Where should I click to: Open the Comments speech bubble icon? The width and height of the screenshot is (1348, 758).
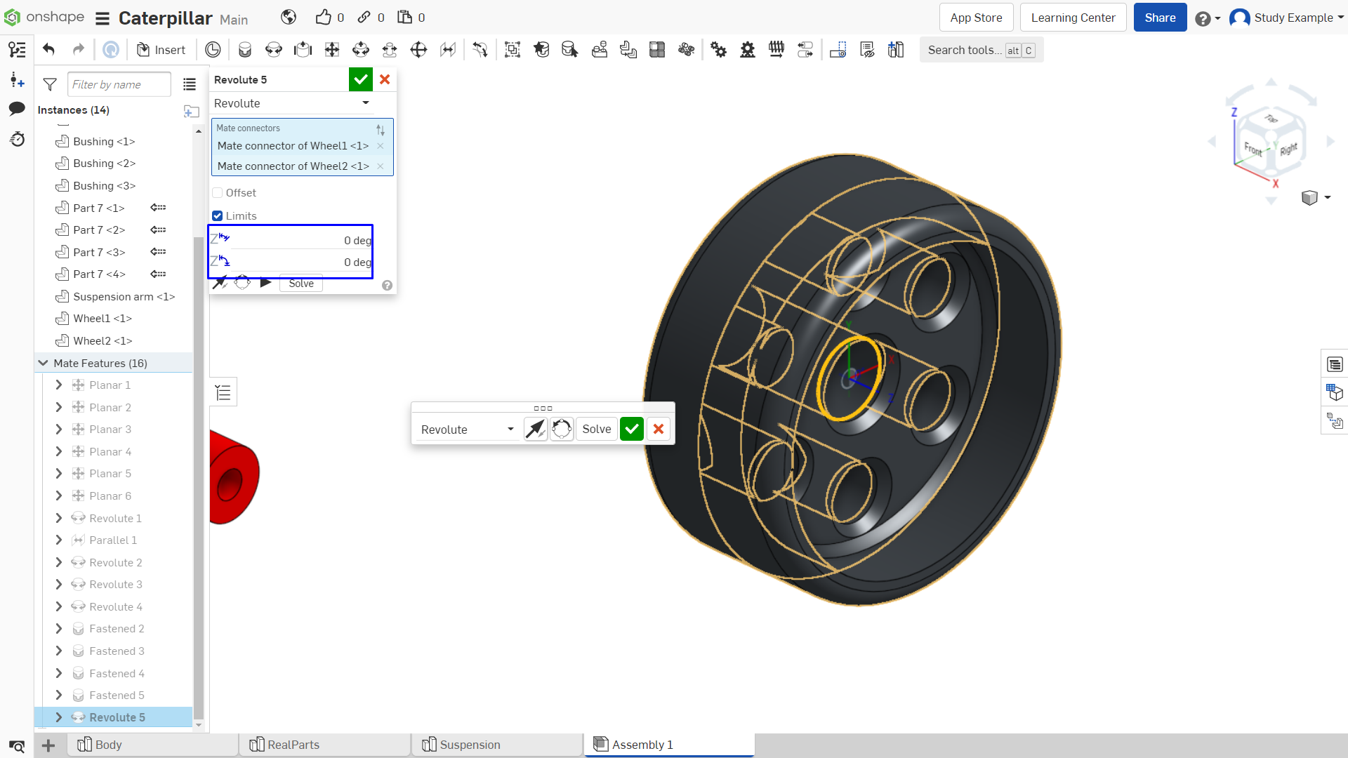pos(17,108)
